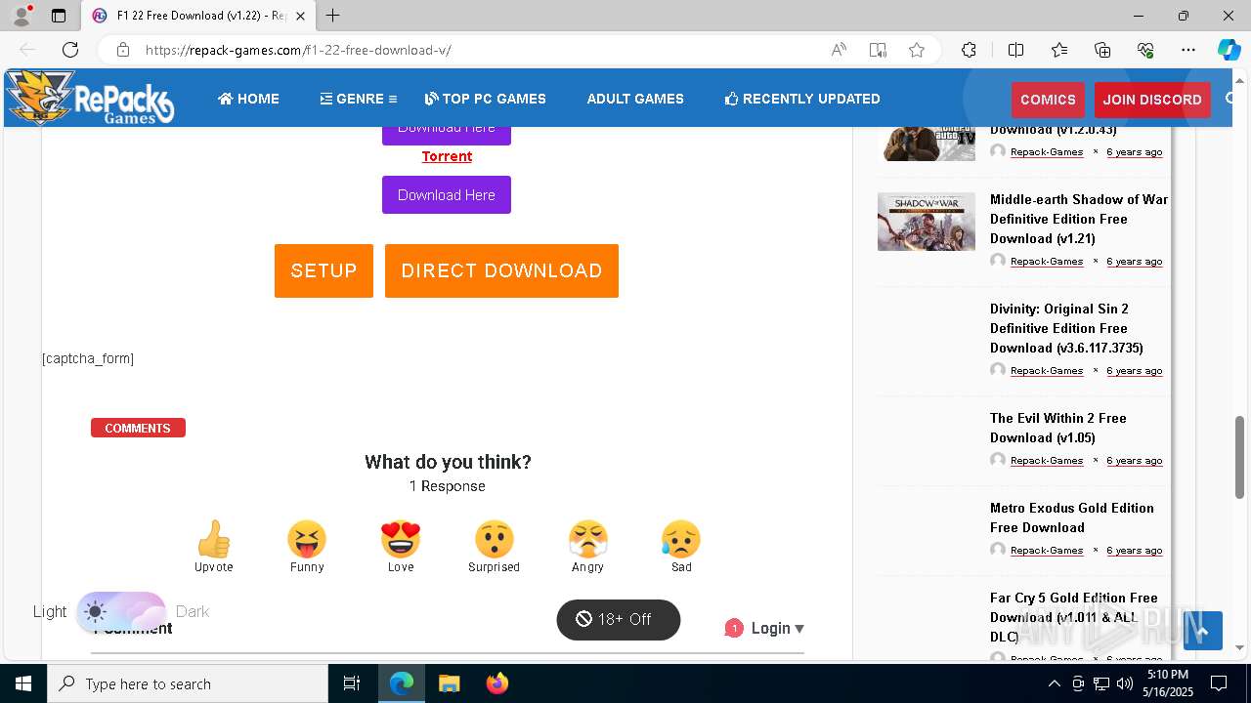The image size is (1251, 703).
Task: Click Repack-Games author under Metro Exodus
Action: click(1047, 551)
